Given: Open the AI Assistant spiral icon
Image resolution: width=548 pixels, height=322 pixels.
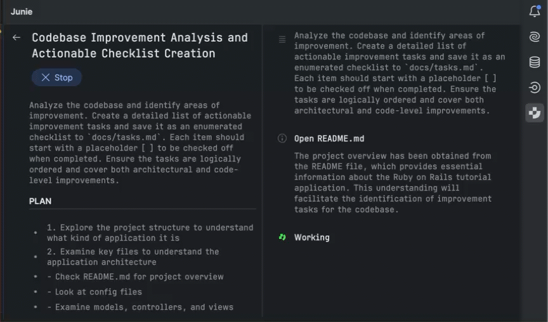Looking at the screenshot, I should 535,37.
